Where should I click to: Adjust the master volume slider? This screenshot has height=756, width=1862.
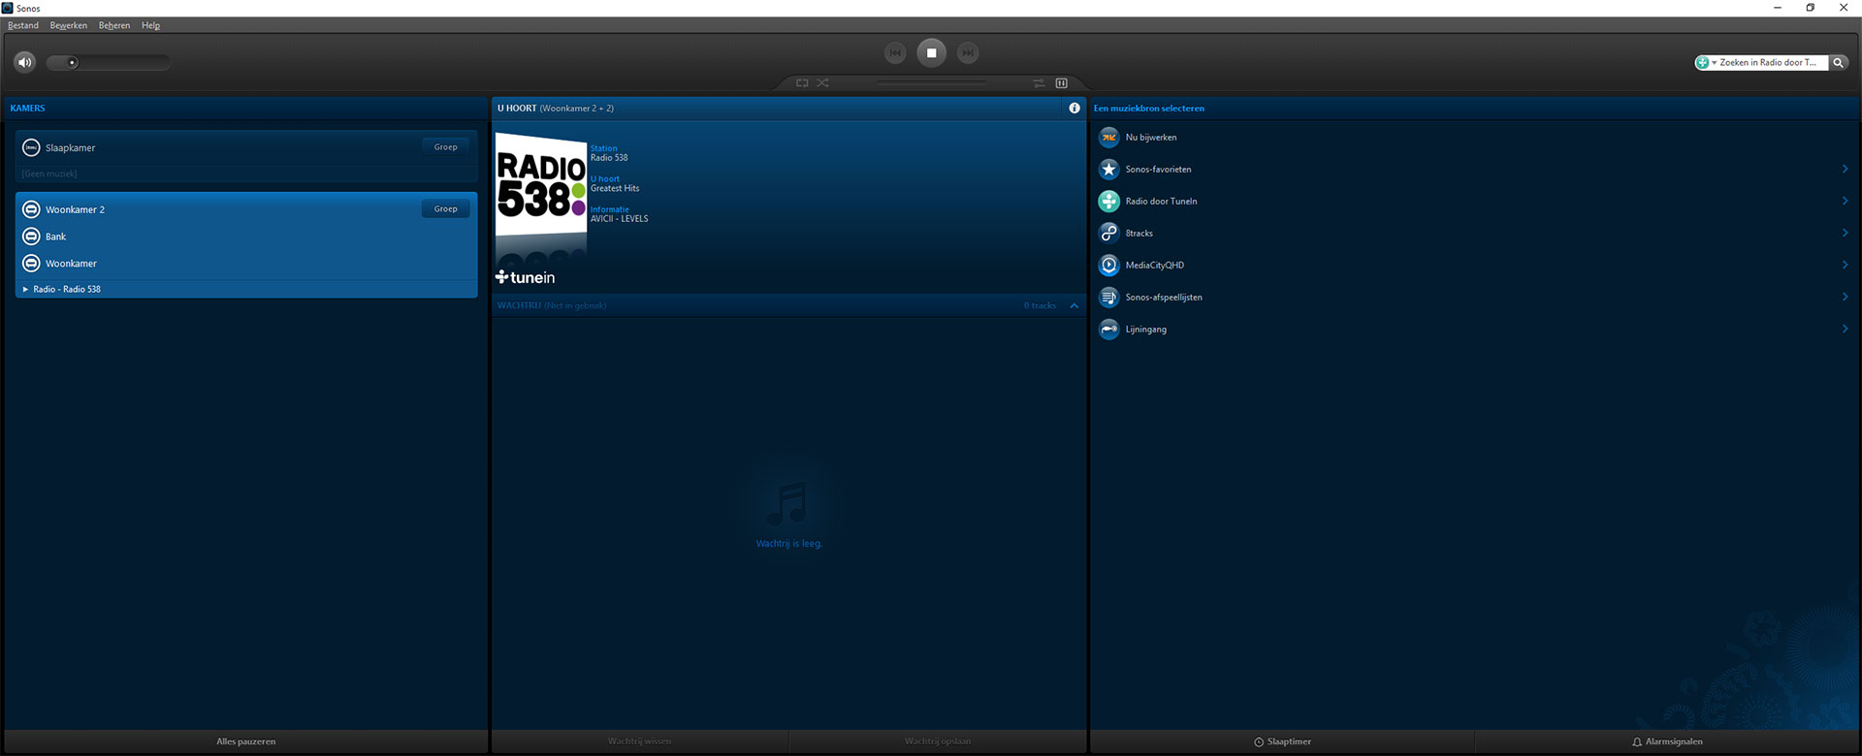[x=108, y=63]
